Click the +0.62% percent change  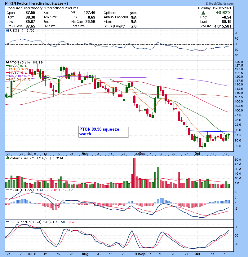(224, 13)
